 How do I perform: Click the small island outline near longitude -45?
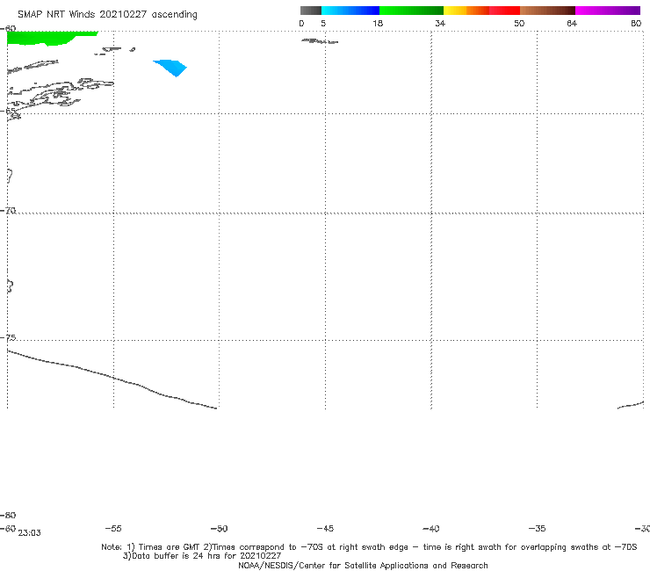(320, 41)
